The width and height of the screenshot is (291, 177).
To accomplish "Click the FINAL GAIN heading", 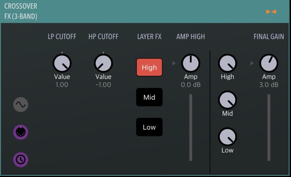I will tap(269, 37).
